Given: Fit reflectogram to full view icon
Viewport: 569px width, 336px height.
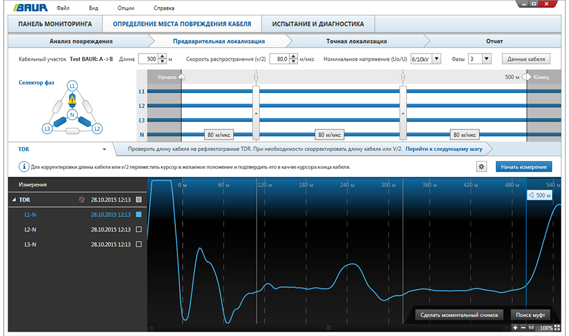Looking at the screenshot, I should [557, 328].
